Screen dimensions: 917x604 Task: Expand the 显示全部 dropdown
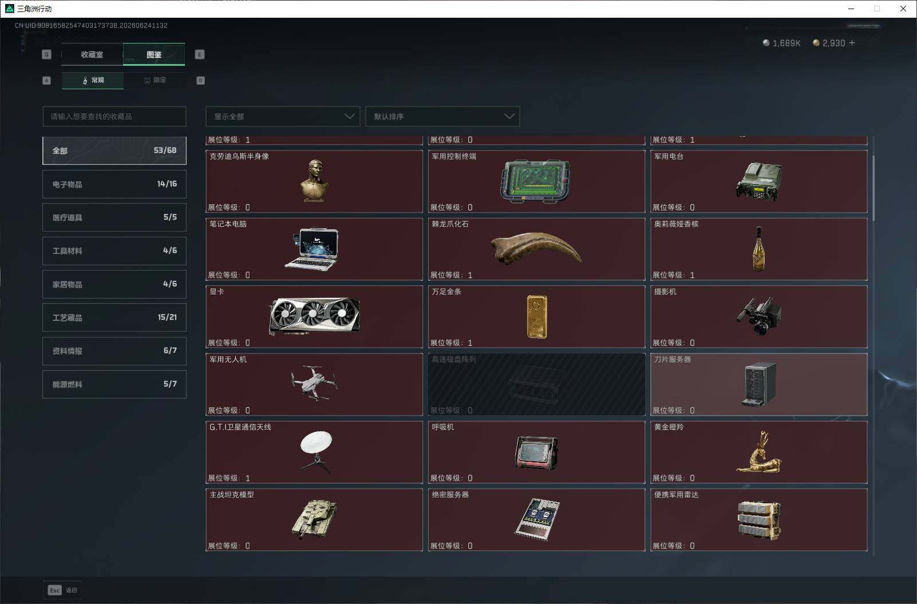[x=283, y=116]
